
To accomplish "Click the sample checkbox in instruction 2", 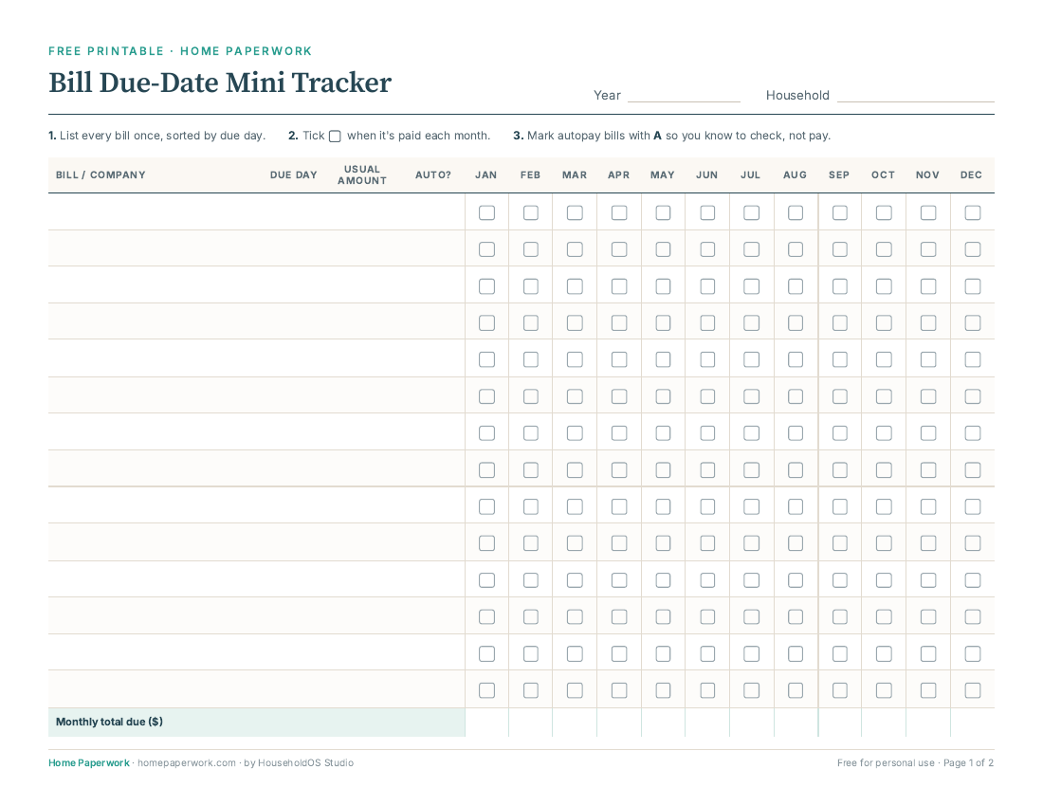I will coord(336,137).
